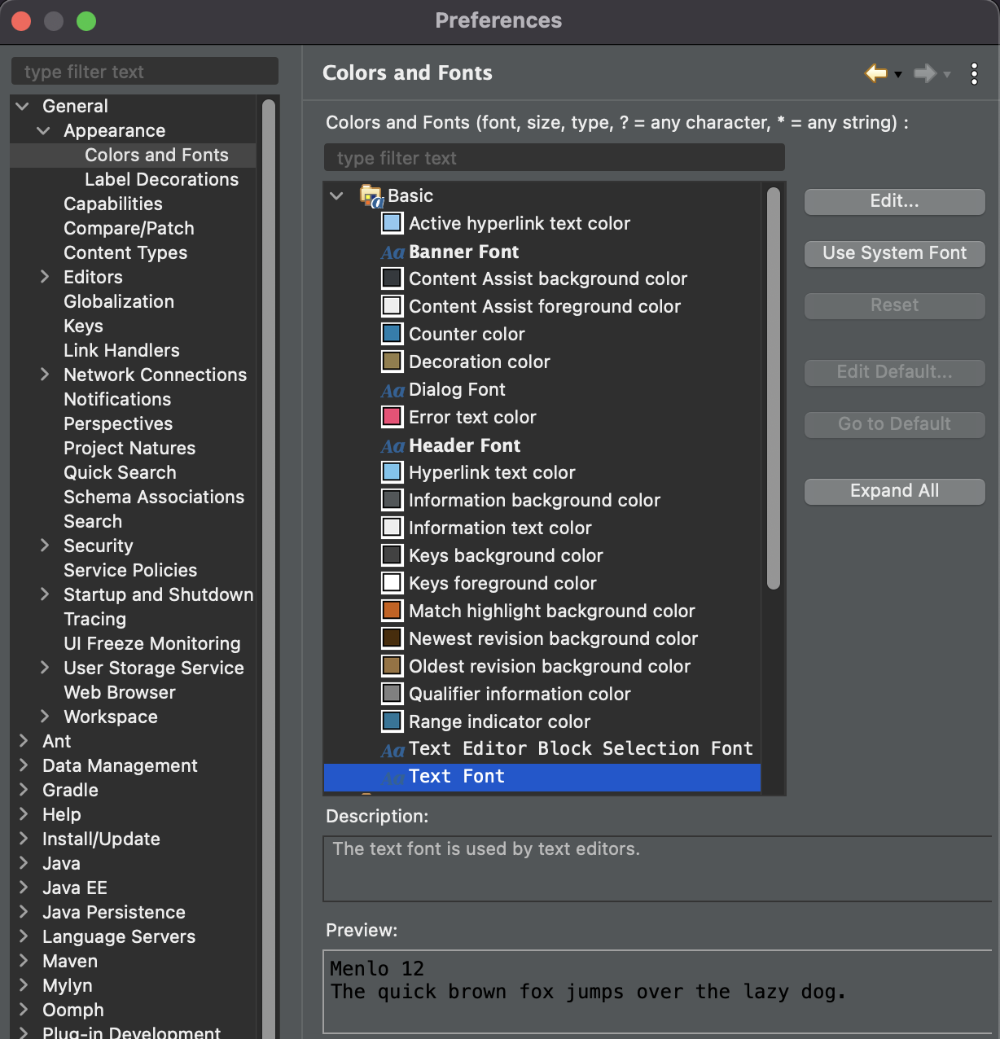Select Keys foreground color row
This screenshot has height=1039, width=1000.
[x=502, y=583]
